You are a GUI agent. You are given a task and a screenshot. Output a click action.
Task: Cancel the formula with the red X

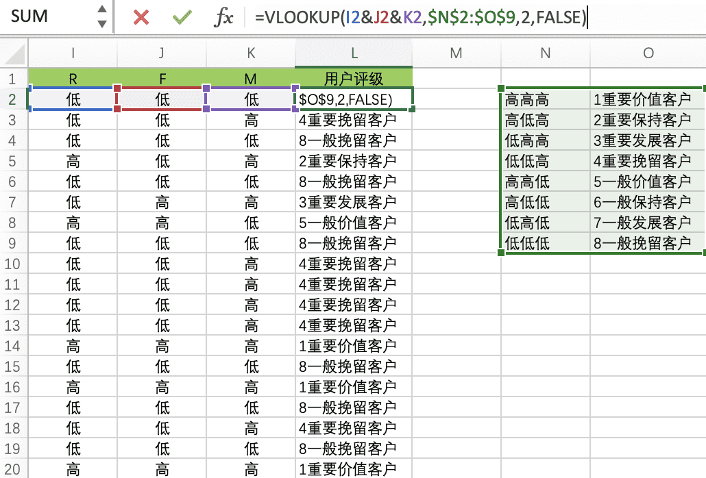pyautogui.click(x=141, y=18)
